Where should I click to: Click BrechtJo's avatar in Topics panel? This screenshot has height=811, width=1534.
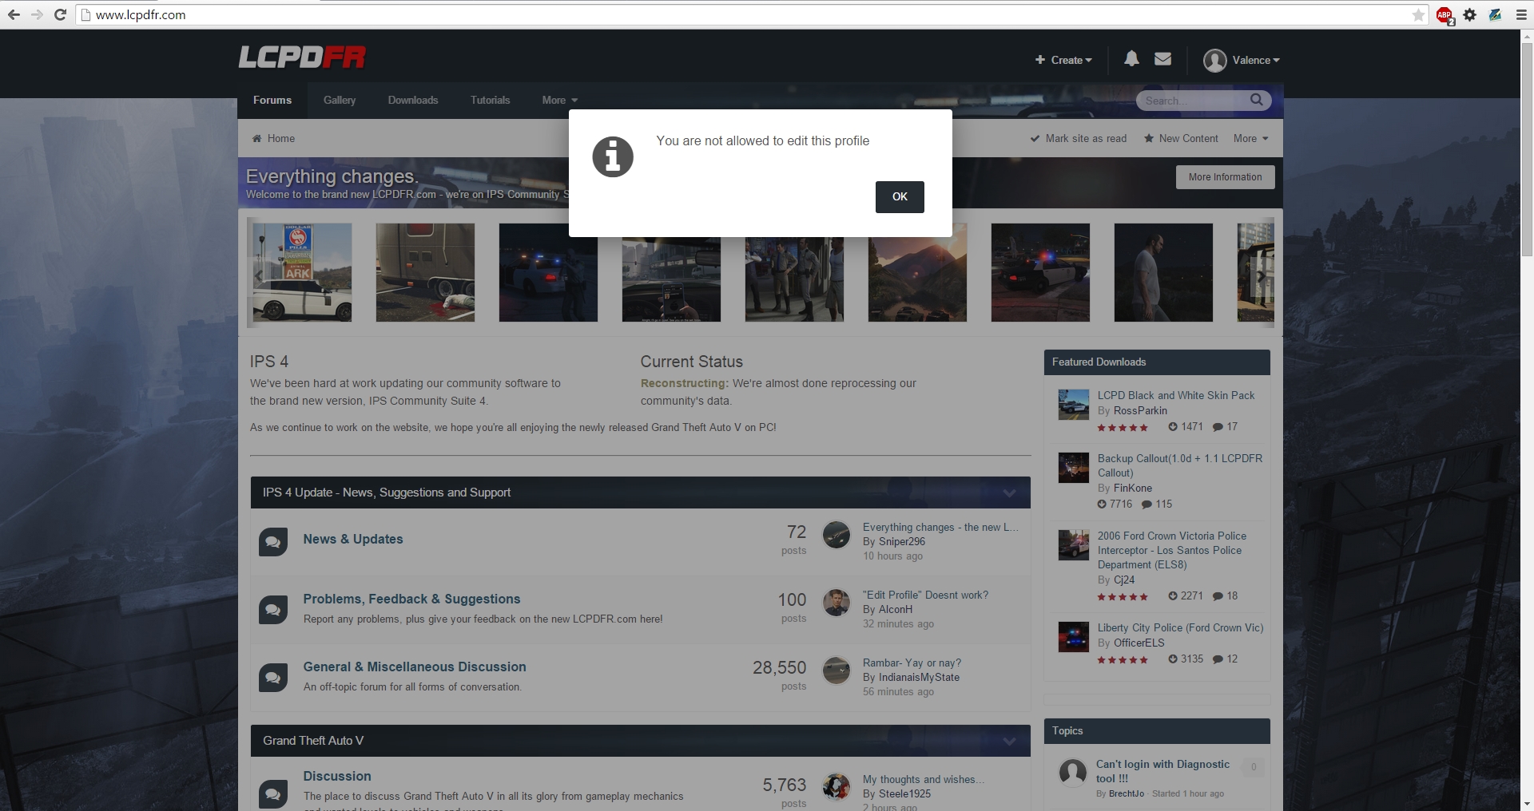[x=1072, y=772]
